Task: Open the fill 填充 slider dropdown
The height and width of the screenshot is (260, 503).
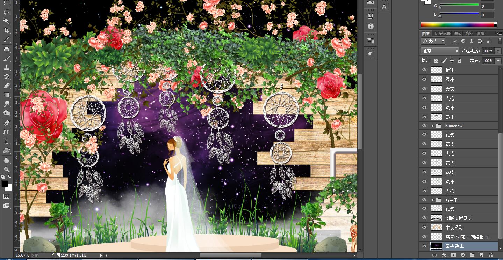Action: 498,61
